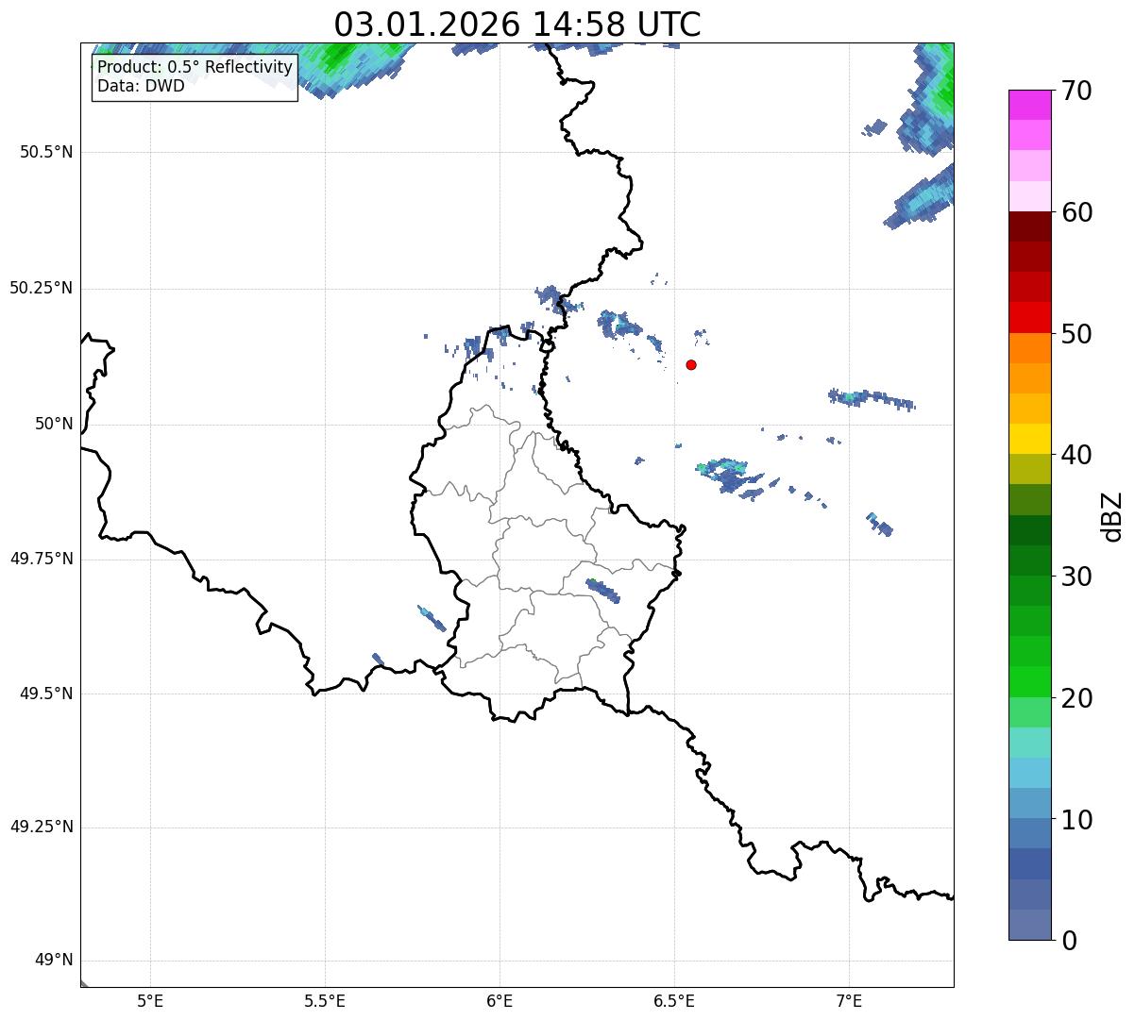Click the 49.25°N latitude label
This screenshot has height=1020, width=1135.
41,828
